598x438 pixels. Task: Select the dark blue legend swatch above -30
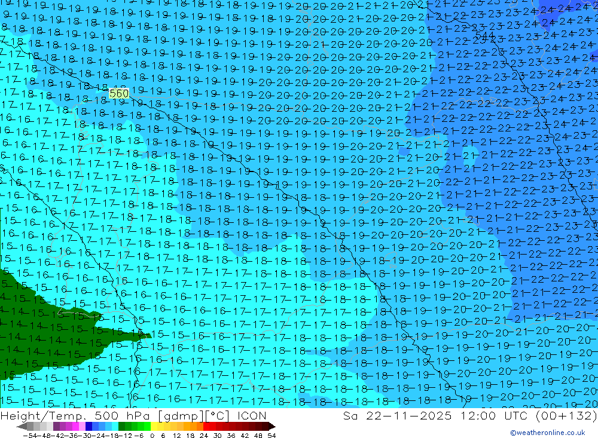[x=89, y=427]
